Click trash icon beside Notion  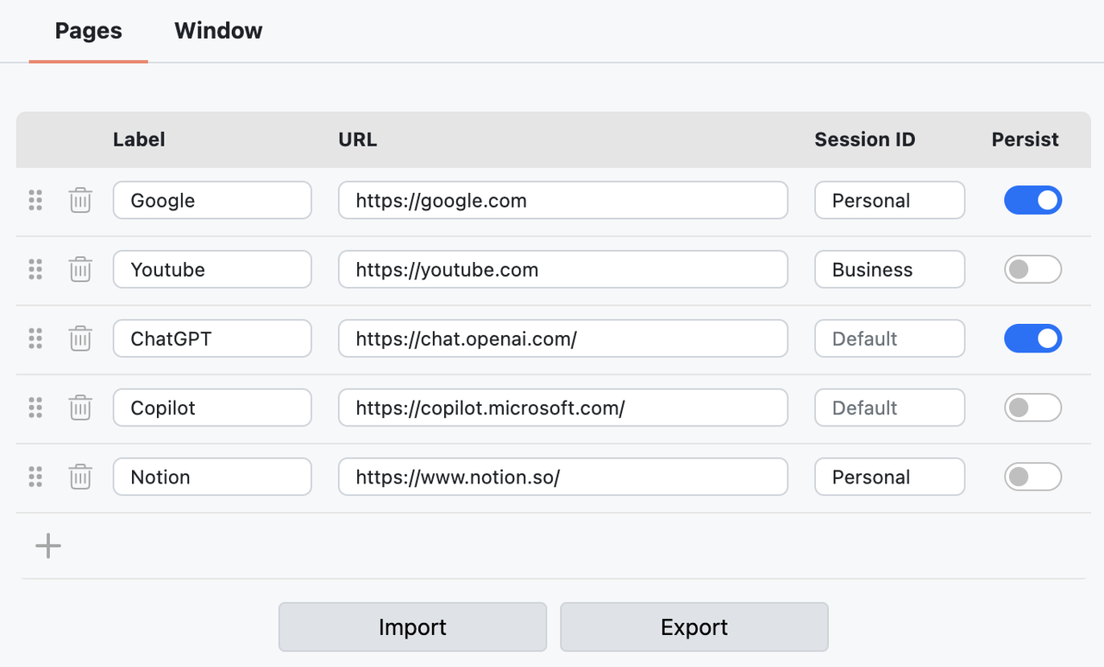(80, 477)
